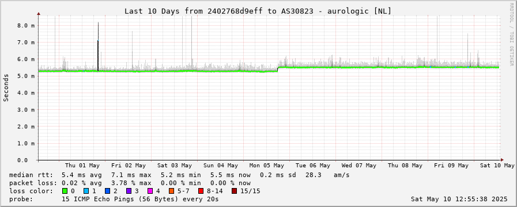
Task: Click the graph title mentioning aurologic [NL]
Action: tap(258, 11)
